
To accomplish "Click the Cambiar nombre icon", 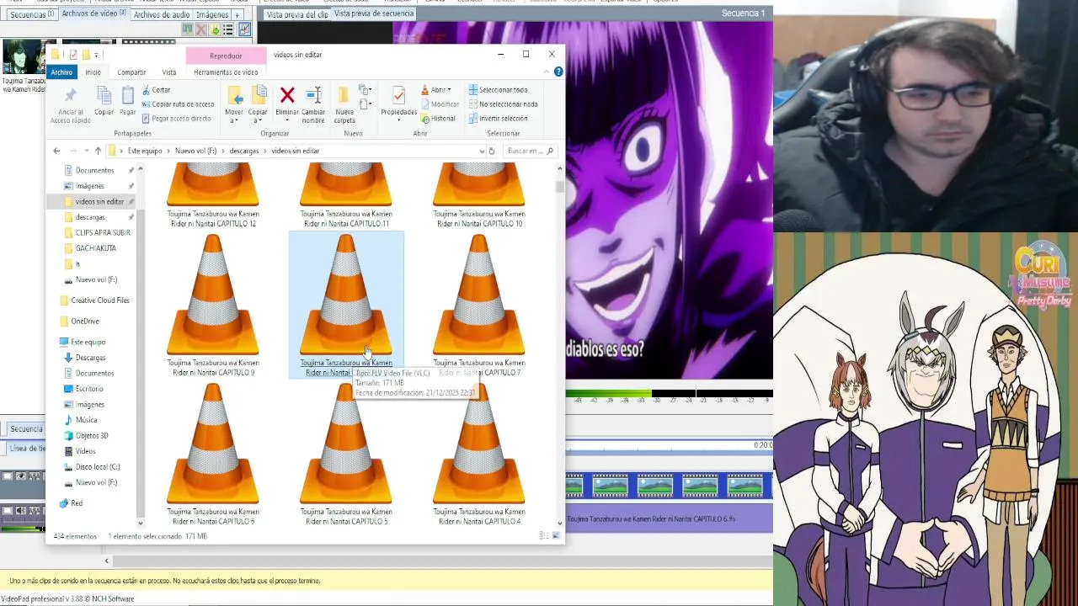I will point(313,95).
